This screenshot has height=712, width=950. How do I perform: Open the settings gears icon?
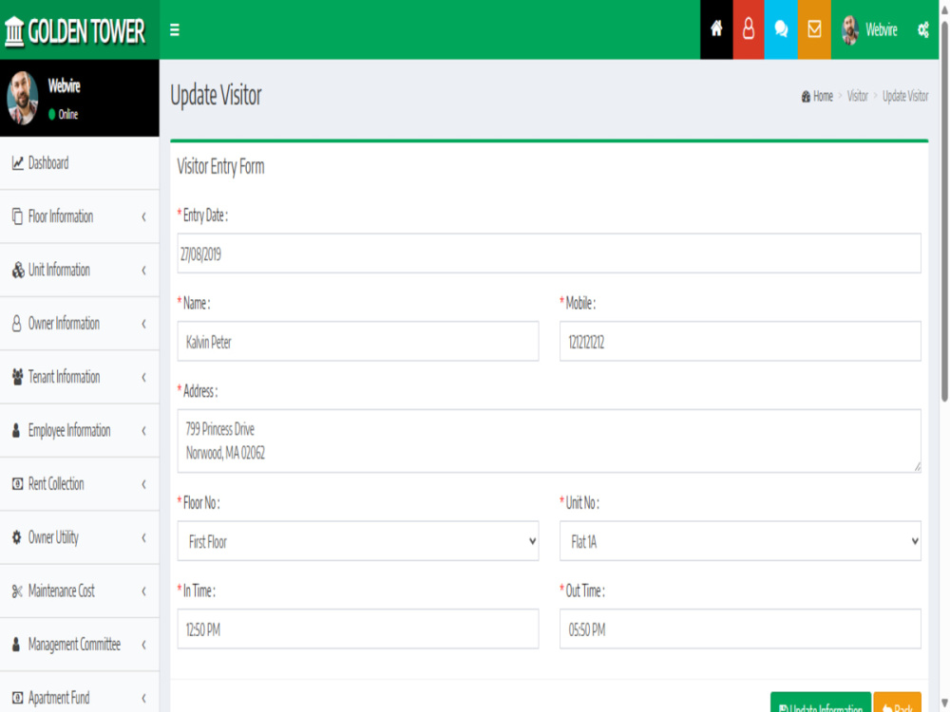pyautogui.click(x=923, y=29)
